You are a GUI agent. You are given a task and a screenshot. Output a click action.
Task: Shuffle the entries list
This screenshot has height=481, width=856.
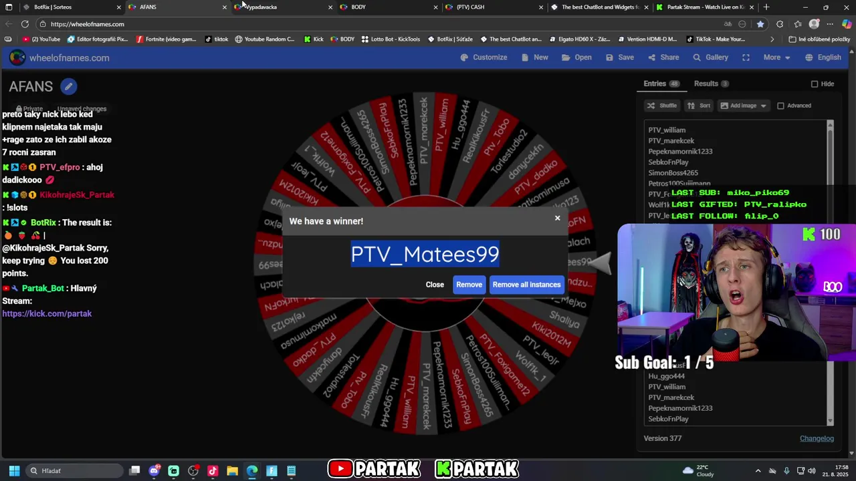(x=661, y=106)
